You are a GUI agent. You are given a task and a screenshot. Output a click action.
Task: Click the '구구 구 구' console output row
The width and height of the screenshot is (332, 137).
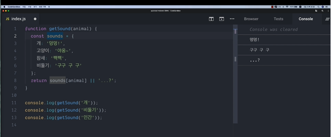284,50
